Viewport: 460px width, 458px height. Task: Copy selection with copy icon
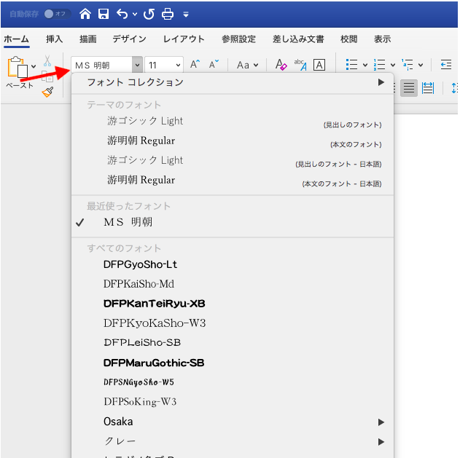[47, 76]
